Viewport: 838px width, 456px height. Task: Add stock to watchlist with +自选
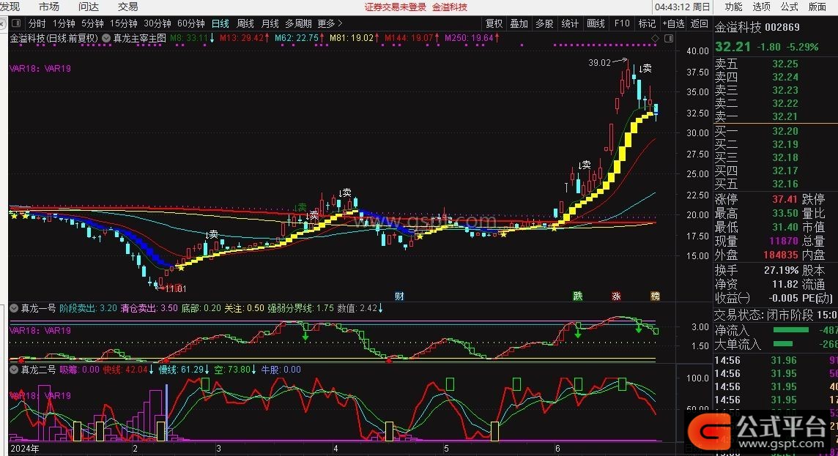pos(673,23)
